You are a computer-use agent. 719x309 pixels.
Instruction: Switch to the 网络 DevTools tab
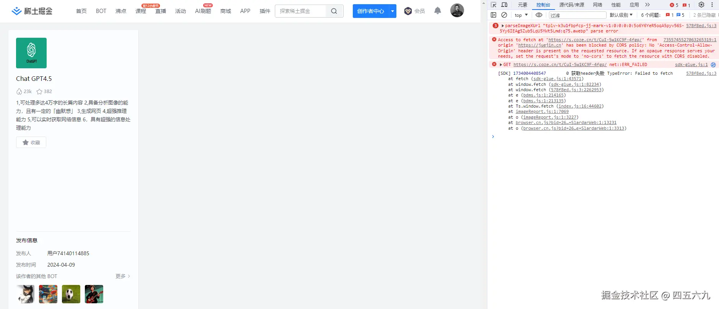click(x=597, y=5)
